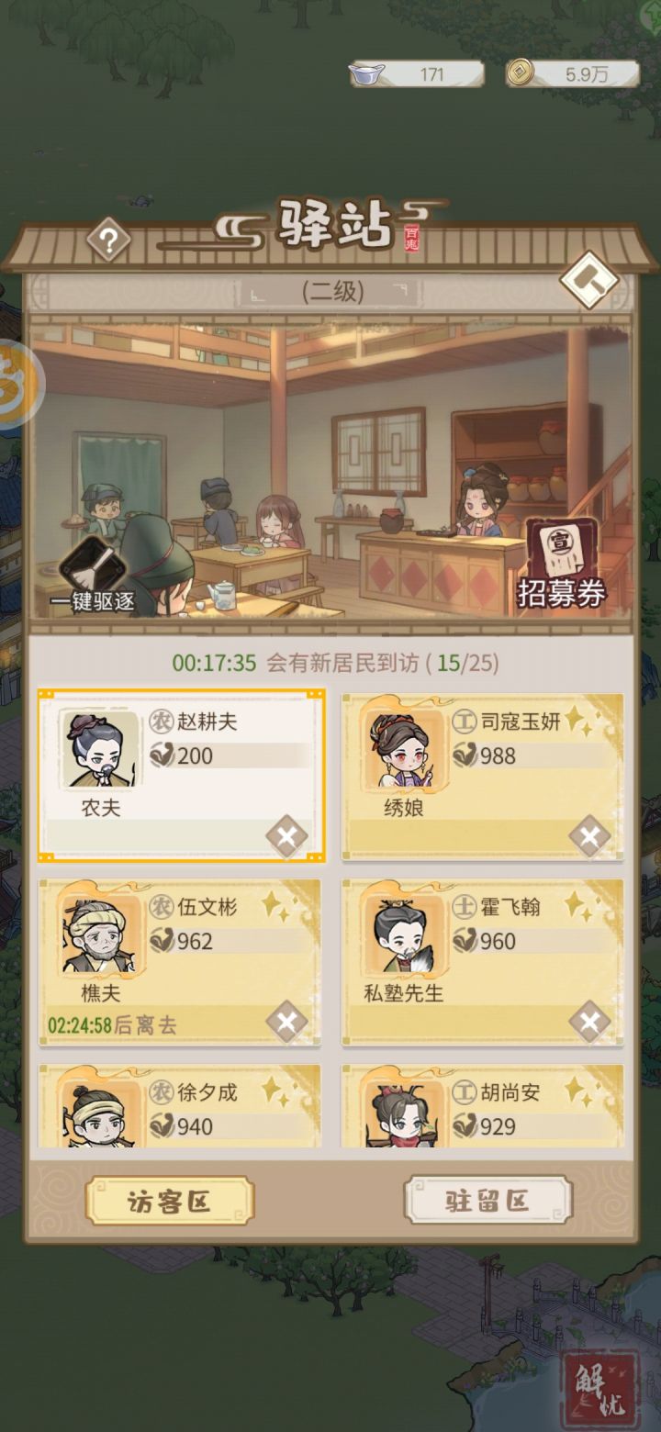Select farmer 赵耕夫 visitor card
The height and width of the screenshot is (1432, 661).
pyautogui.click(x=181, y=776)
